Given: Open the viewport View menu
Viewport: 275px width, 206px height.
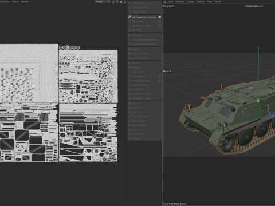Looking at the screenshot, I should [170, 2].
